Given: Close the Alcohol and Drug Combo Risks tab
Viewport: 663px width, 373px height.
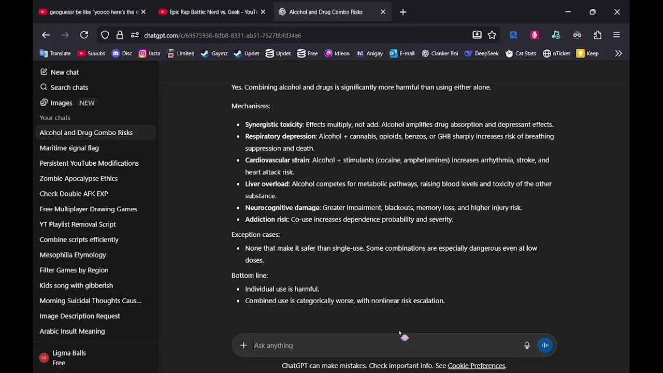Looking at the screenshot, I should tap(383, 12).
